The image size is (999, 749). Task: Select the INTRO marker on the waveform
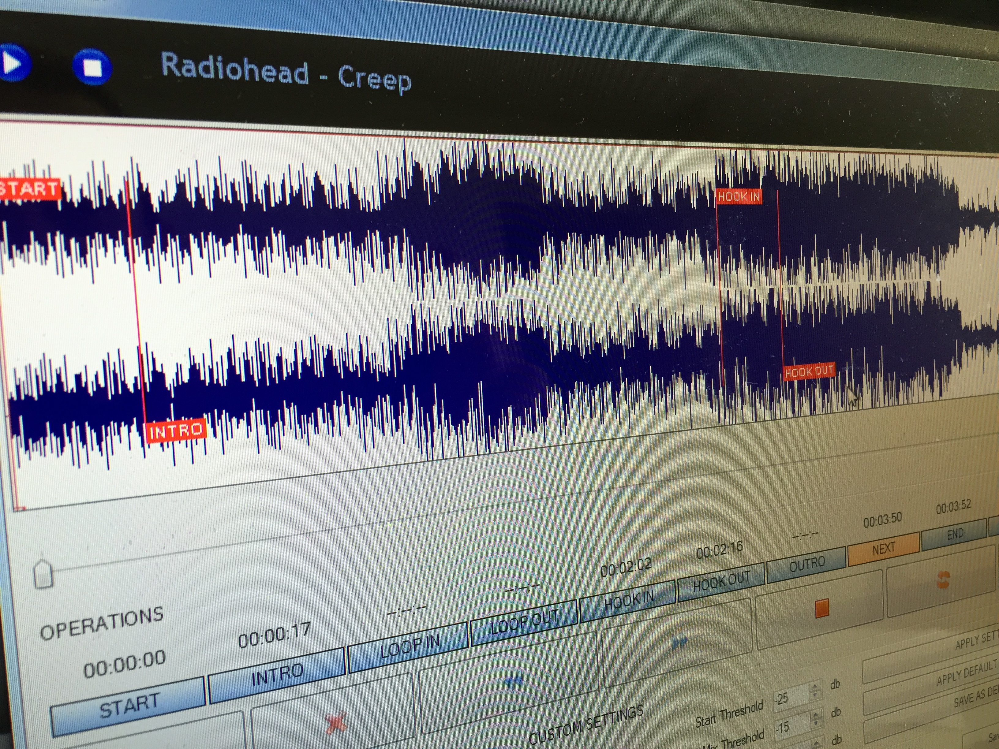(x=176, y=431)
